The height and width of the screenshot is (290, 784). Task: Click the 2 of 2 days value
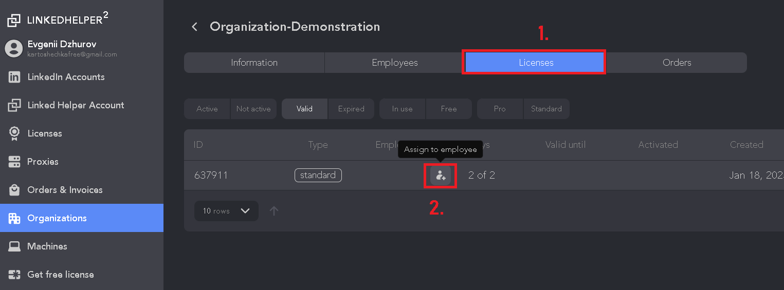(482, 175)
